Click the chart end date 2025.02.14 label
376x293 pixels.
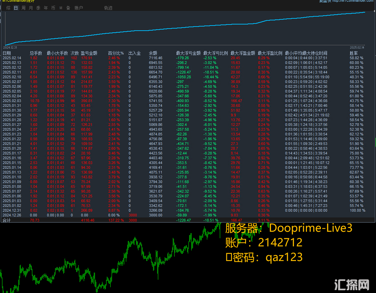pos(357,48)
